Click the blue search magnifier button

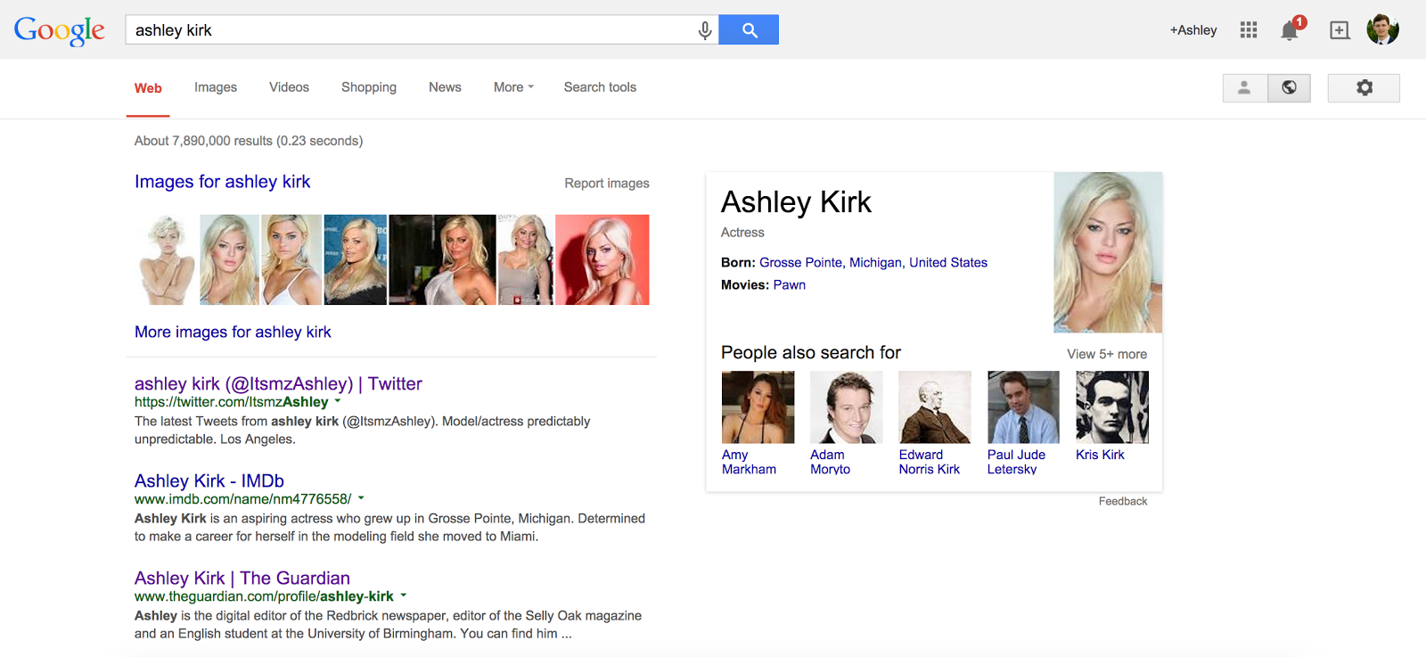coord(749,29)
